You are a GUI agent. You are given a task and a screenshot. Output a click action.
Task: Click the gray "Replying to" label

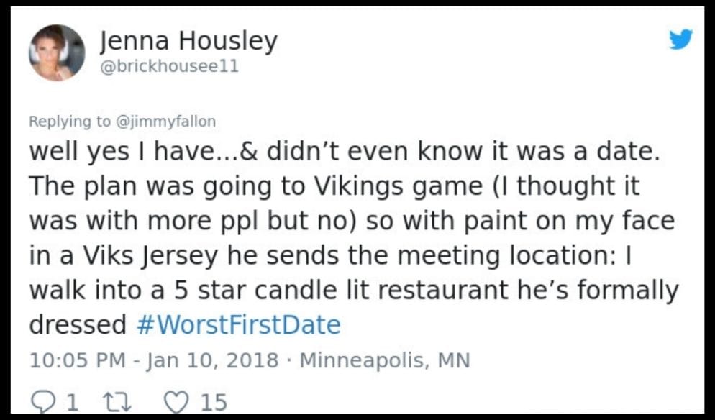click(70, 122)
